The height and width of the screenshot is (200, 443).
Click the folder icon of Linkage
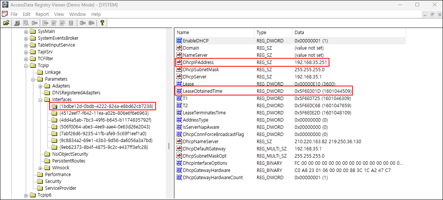[41, 72]
